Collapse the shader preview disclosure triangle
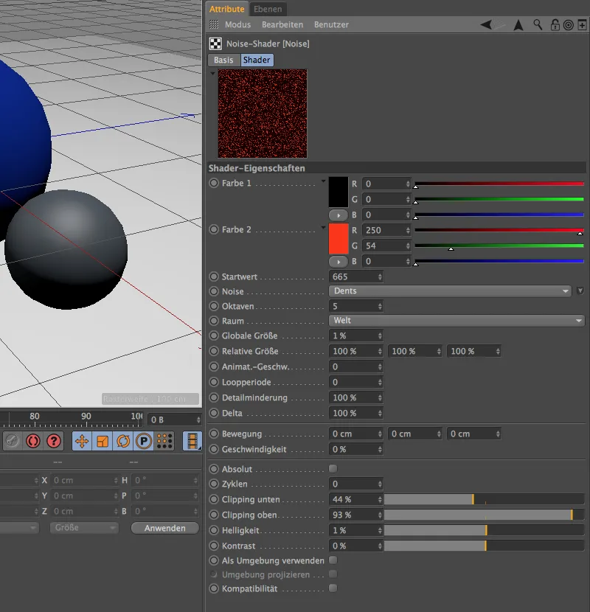 tap(212, 73)
